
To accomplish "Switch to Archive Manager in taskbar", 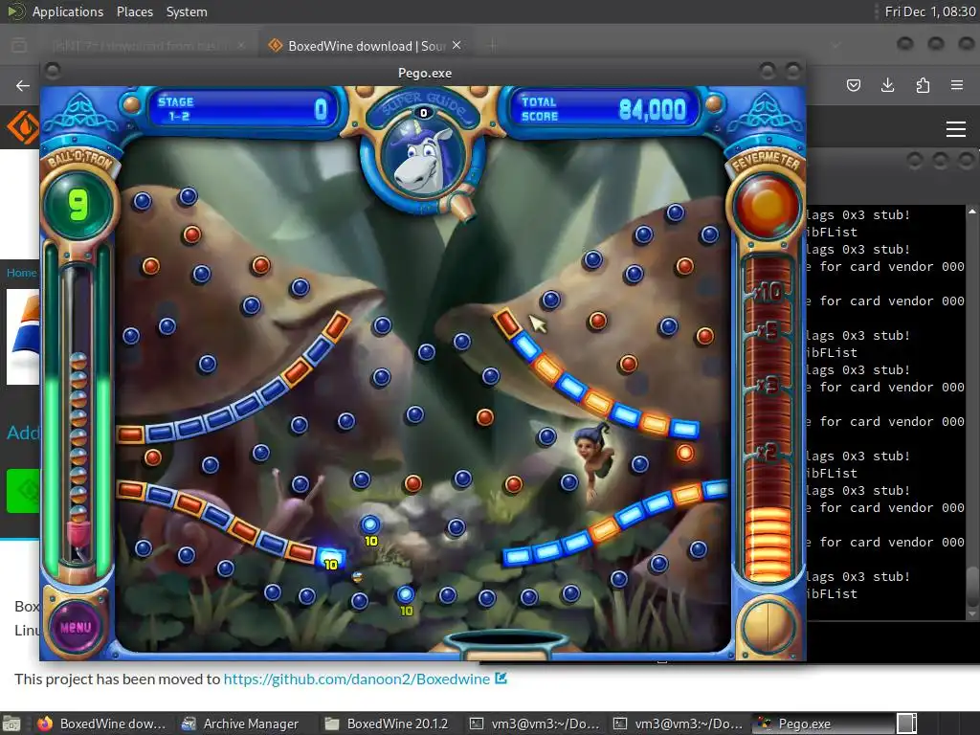I will [x=239, y=724].
